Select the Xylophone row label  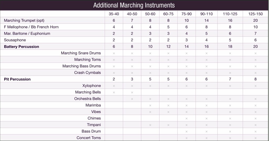(x=91, y=86)
